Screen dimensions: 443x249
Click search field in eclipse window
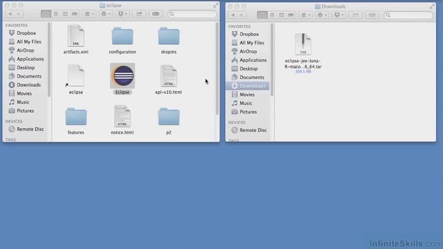(192, 14)
